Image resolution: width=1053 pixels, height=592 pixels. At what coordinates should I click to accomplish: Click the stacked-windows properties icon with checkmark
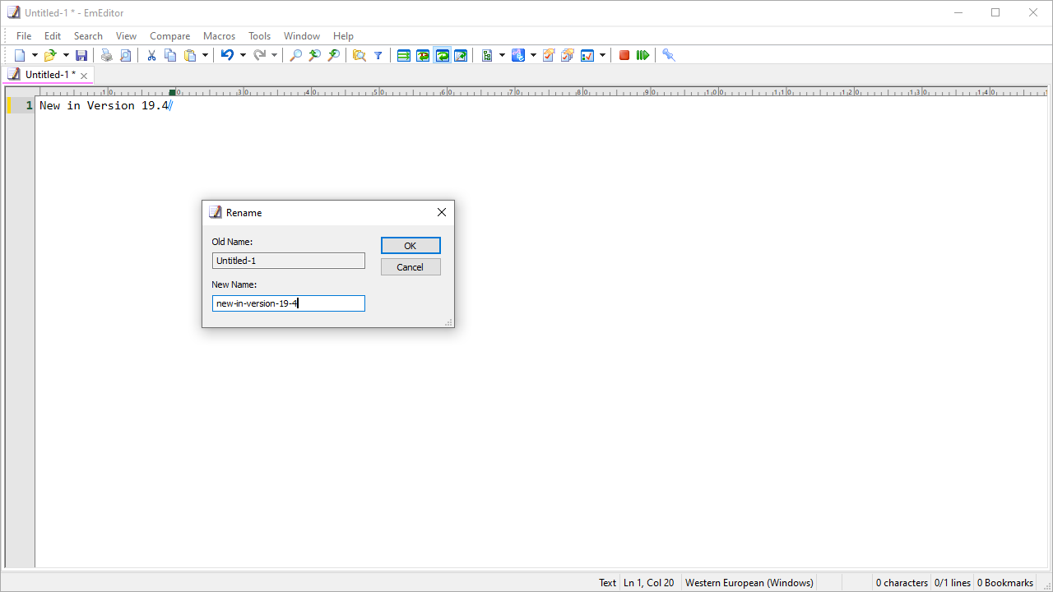[568, 55]
